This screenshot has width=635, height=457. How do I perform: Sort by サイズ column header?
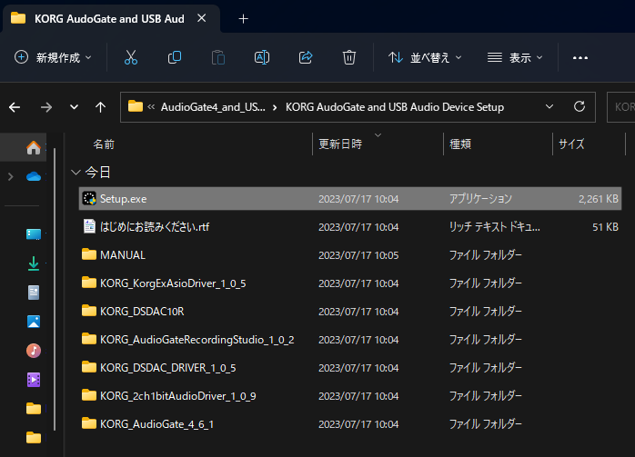click(x=571, y=144)
